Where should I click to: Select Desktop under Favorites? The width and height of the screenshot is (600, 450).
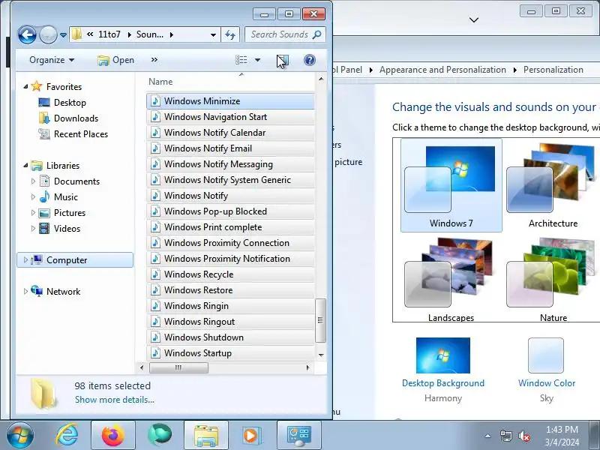(x=70, y=103)
